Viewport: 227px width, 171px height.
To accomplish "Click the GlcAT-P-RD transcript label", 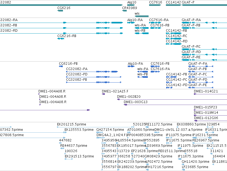I will 191,52.
